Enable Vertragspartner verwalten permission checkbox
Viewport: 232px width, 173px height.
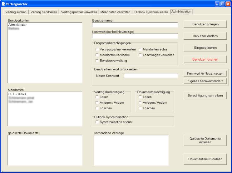[97, 49]
